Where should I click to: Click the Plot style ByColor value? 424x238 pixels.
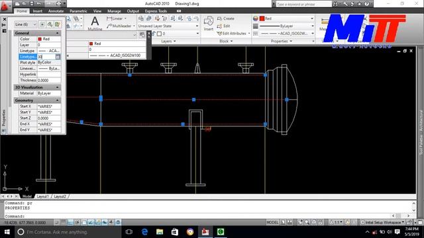[49, 62]
